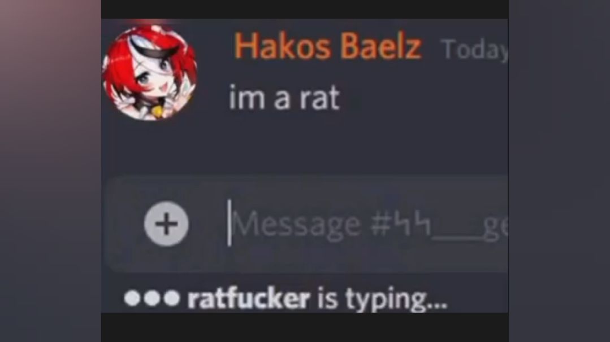Click the blurred background left of chat
The height and width of the screenshot is (342, 610).
pyautogui.click(x=50, y=171)
